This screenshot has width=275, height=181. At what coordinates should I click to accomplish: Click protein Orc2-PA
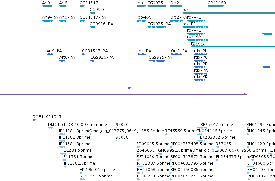[177, 54]
